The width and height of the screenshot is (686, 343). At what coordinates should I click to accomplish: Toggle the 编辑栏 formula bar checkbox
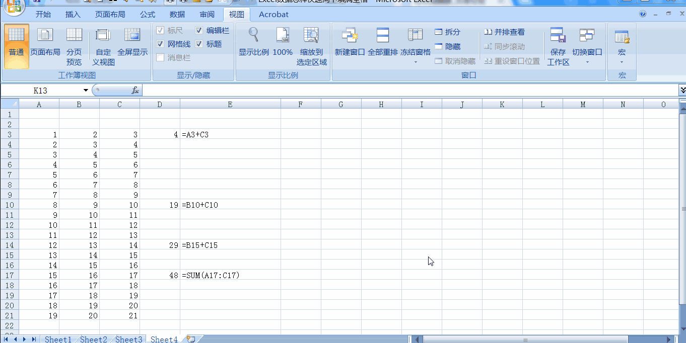click(199, 30)
